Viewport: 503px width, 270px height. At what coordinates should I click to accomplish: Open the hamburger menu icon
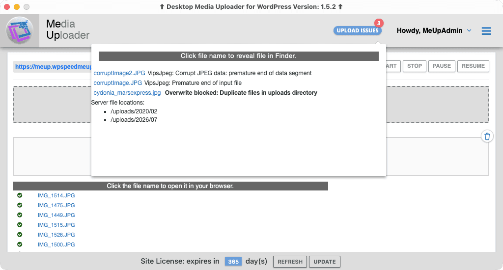486,31
